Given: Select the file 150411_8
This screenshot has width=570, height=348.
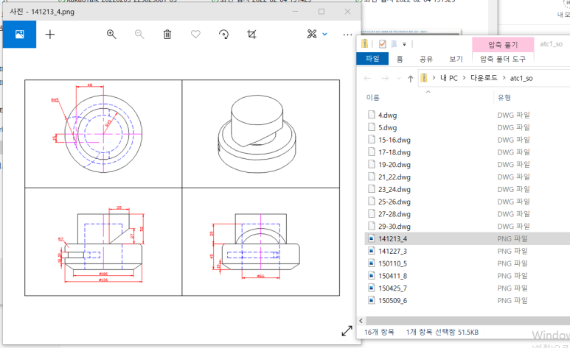Looking at the screenshot, I should pos(392,276).
